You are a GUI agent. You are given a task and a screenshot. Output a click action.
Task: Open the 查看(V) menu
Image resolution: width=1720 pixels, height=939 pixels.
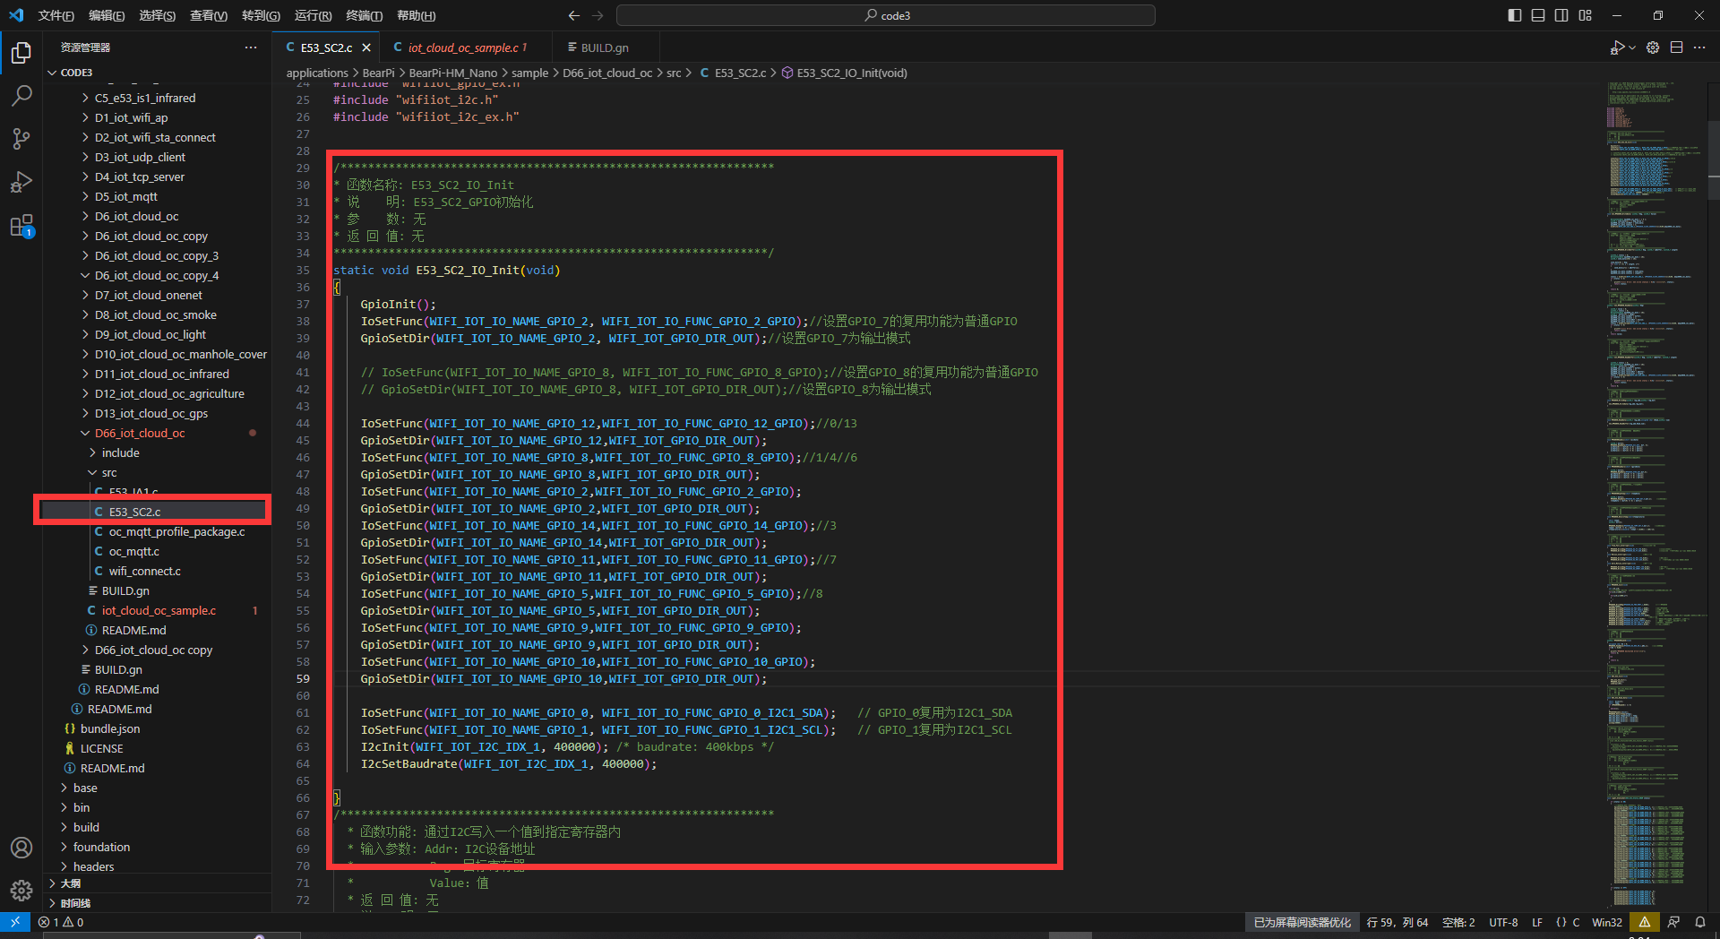209,15
